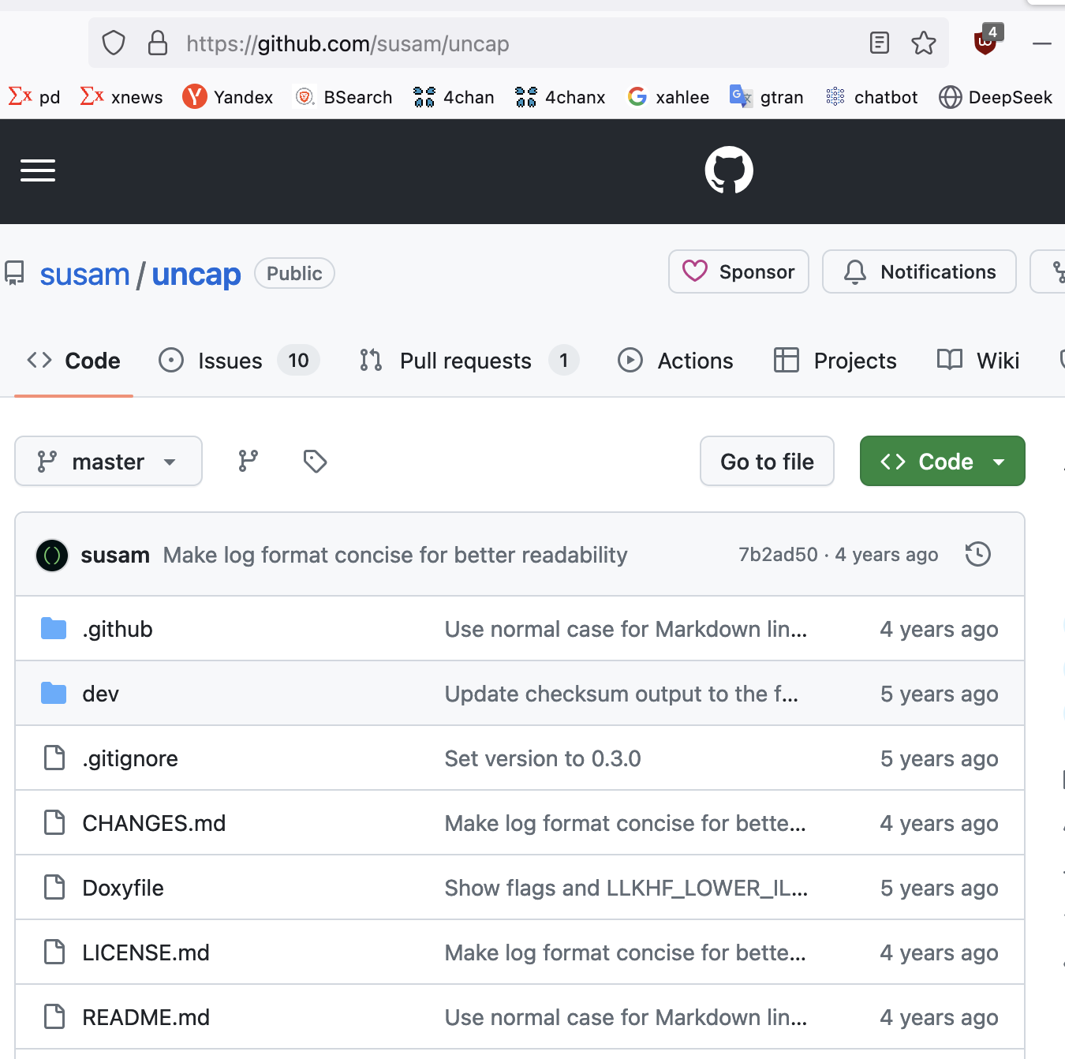1065x1059 pixels.
Task: Click the shield tracking protection icon
Action: [114, 43]
